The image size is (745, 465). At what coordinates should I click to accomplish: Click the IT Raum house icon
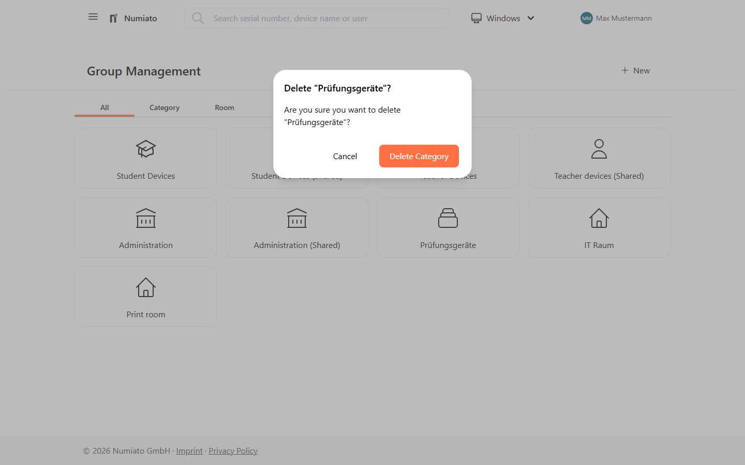pyautogui.click(x=599, y=218)
